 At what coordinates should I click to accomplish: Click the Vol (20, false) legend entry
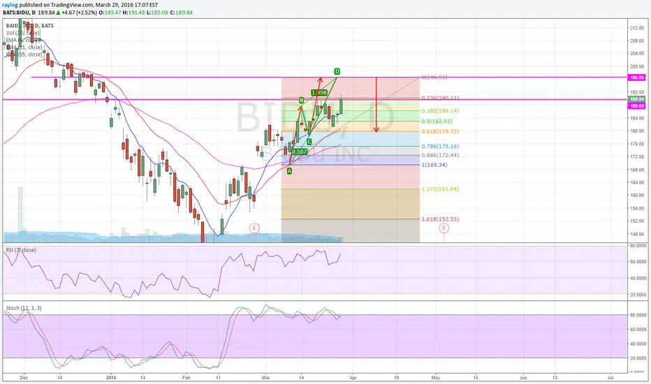[x=23, y=33]
